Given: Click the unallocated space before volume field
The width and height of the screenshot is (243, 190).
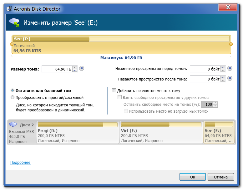Looking at the screenshot, I should [x=205, y=69].
